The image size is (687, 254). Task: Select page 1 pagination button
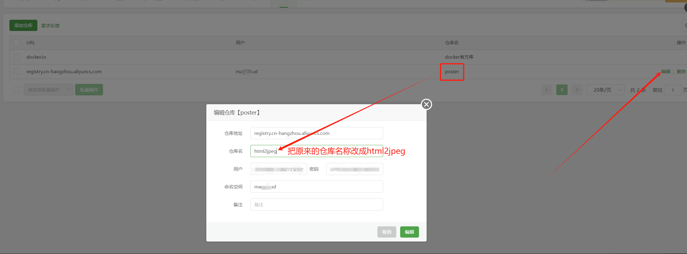(x=562, y=90)
